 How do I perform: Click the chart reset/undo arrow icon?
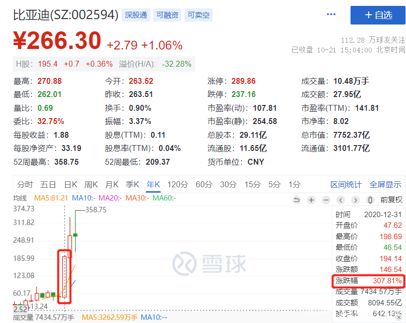[x=297, y=200]
